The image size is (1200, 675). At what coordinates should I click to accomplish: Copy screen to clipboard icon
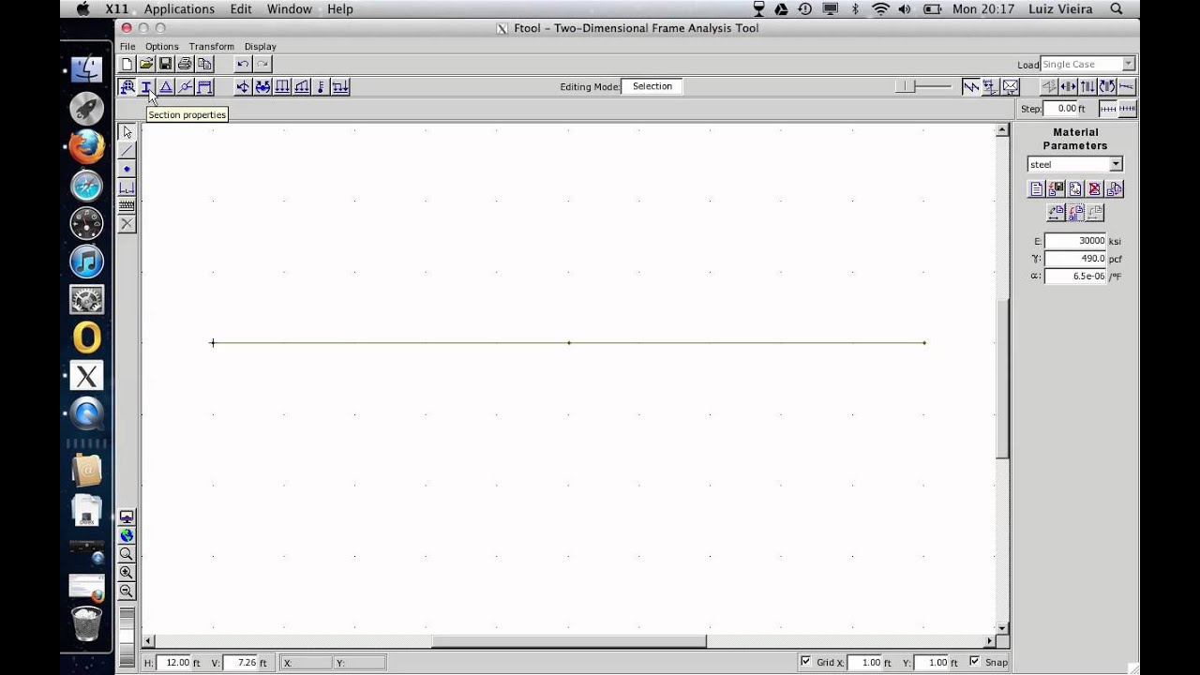204,64
